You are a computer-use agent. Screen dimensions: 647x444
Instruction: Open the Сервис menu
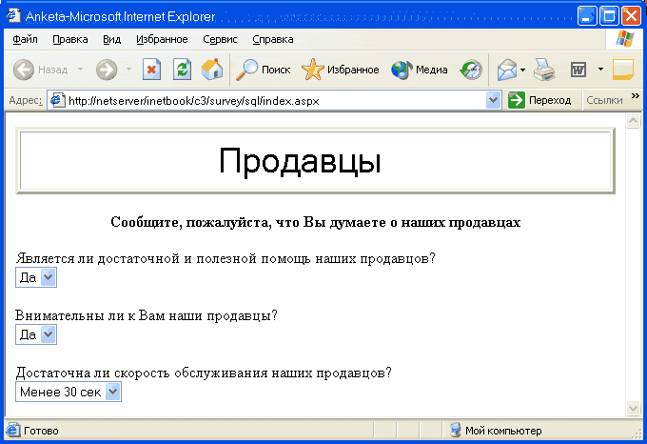coord(220,40)
